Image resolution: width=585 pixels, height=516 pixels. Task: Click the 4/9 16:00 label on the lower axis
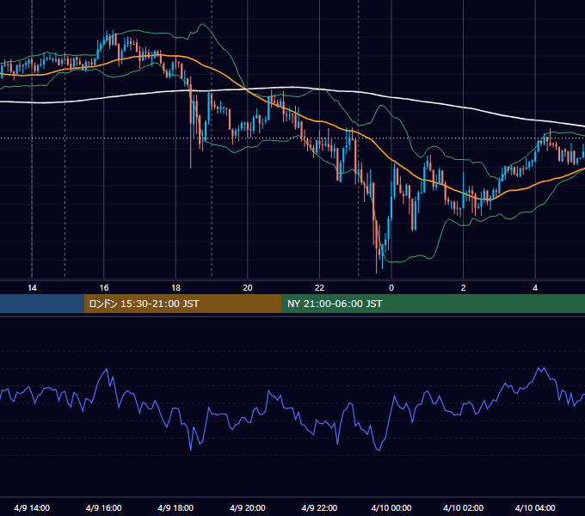click(104, 507)
